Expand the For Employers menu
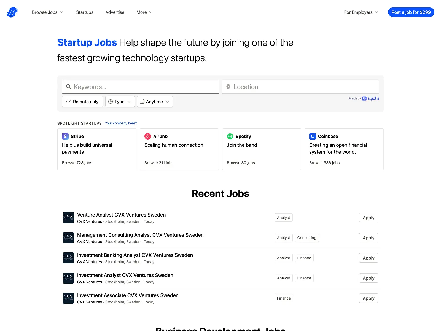This screenshot has width=441, height=331. (361, 12)
